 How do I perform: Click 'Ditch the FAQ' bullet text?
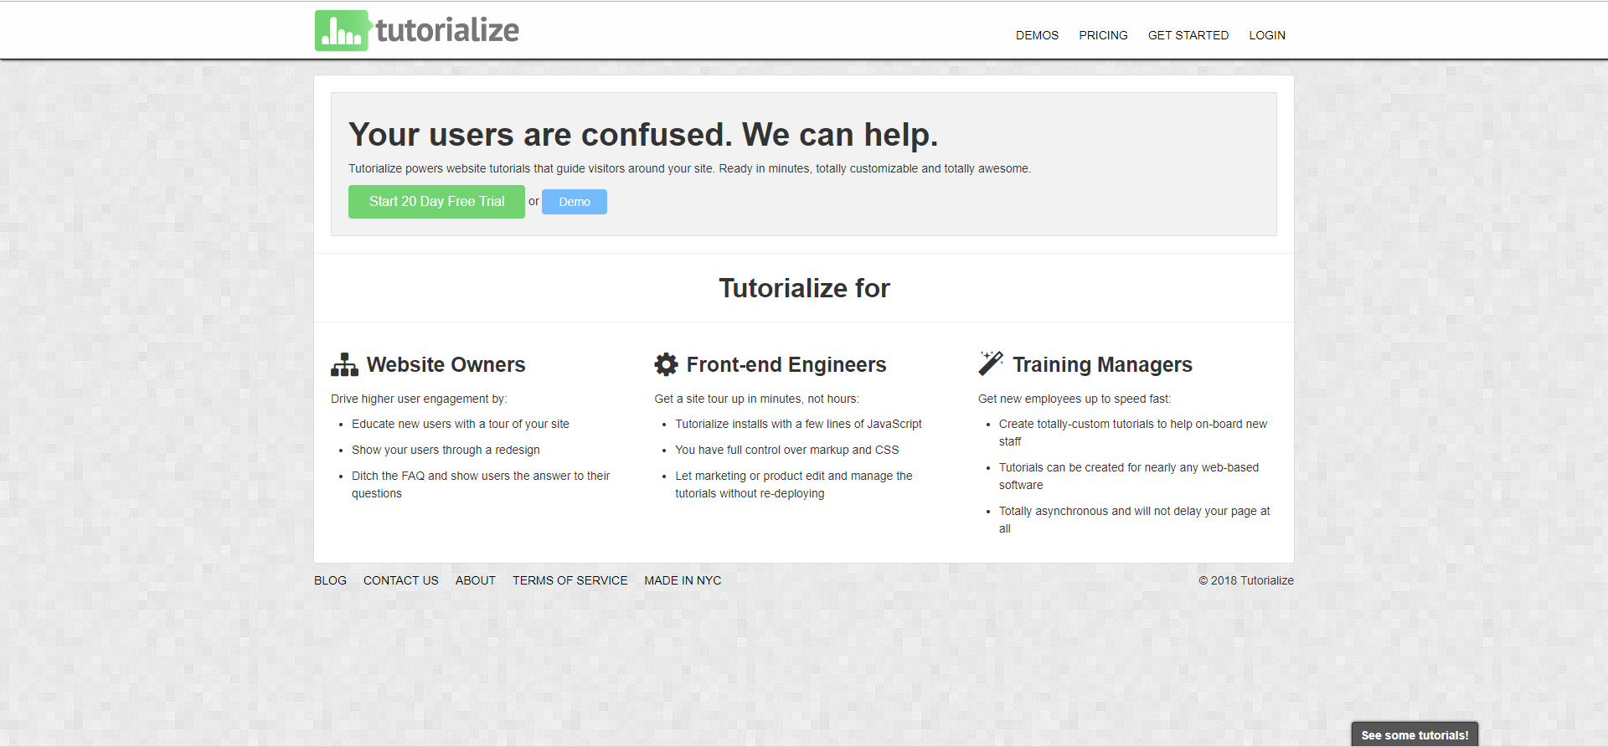tap(481, 484)
